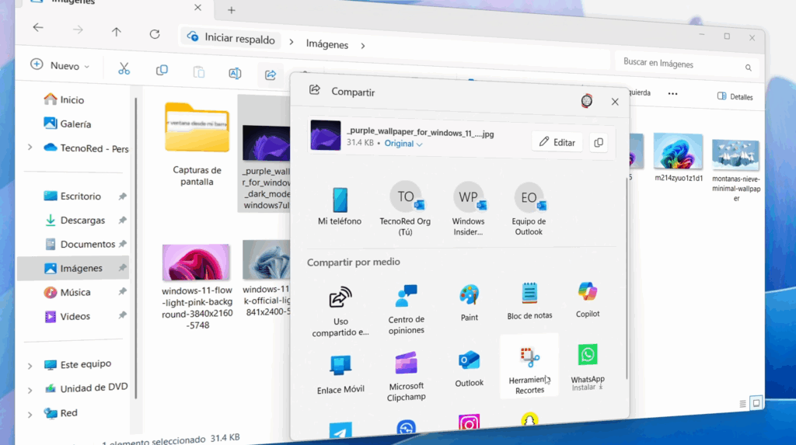The height and width of the screenshot is (445, 796).
Task: Select Capturas de pantalla folder
Action: [x=197, y=144]
